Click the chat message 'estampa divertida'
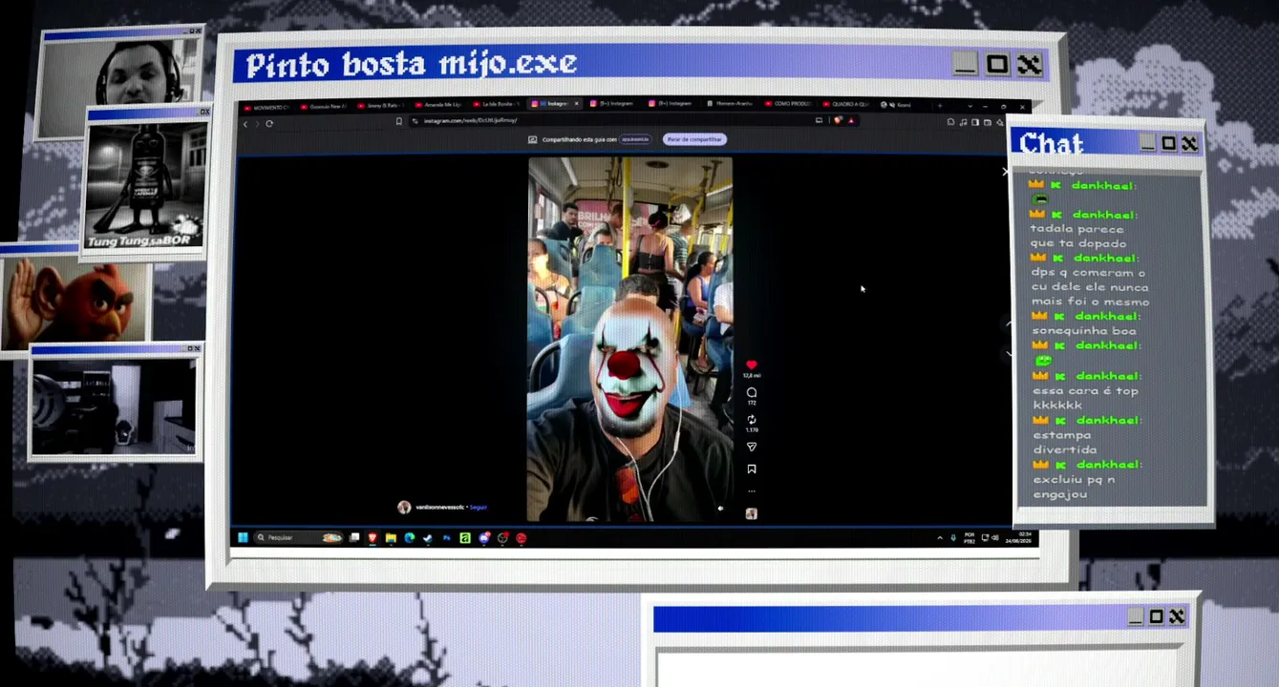The height and width of the screenshot is (687, 1279). [x=1065, y=442]
